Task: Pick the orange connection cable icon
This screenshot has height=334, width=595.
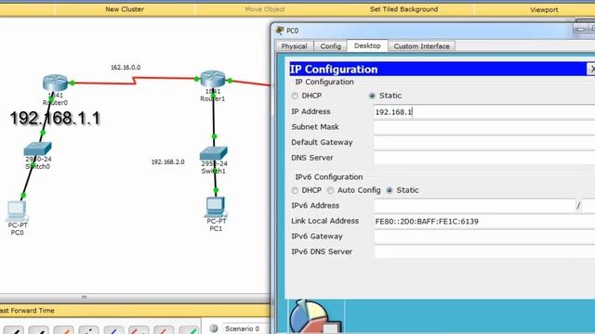Action: tap(63, 329)
